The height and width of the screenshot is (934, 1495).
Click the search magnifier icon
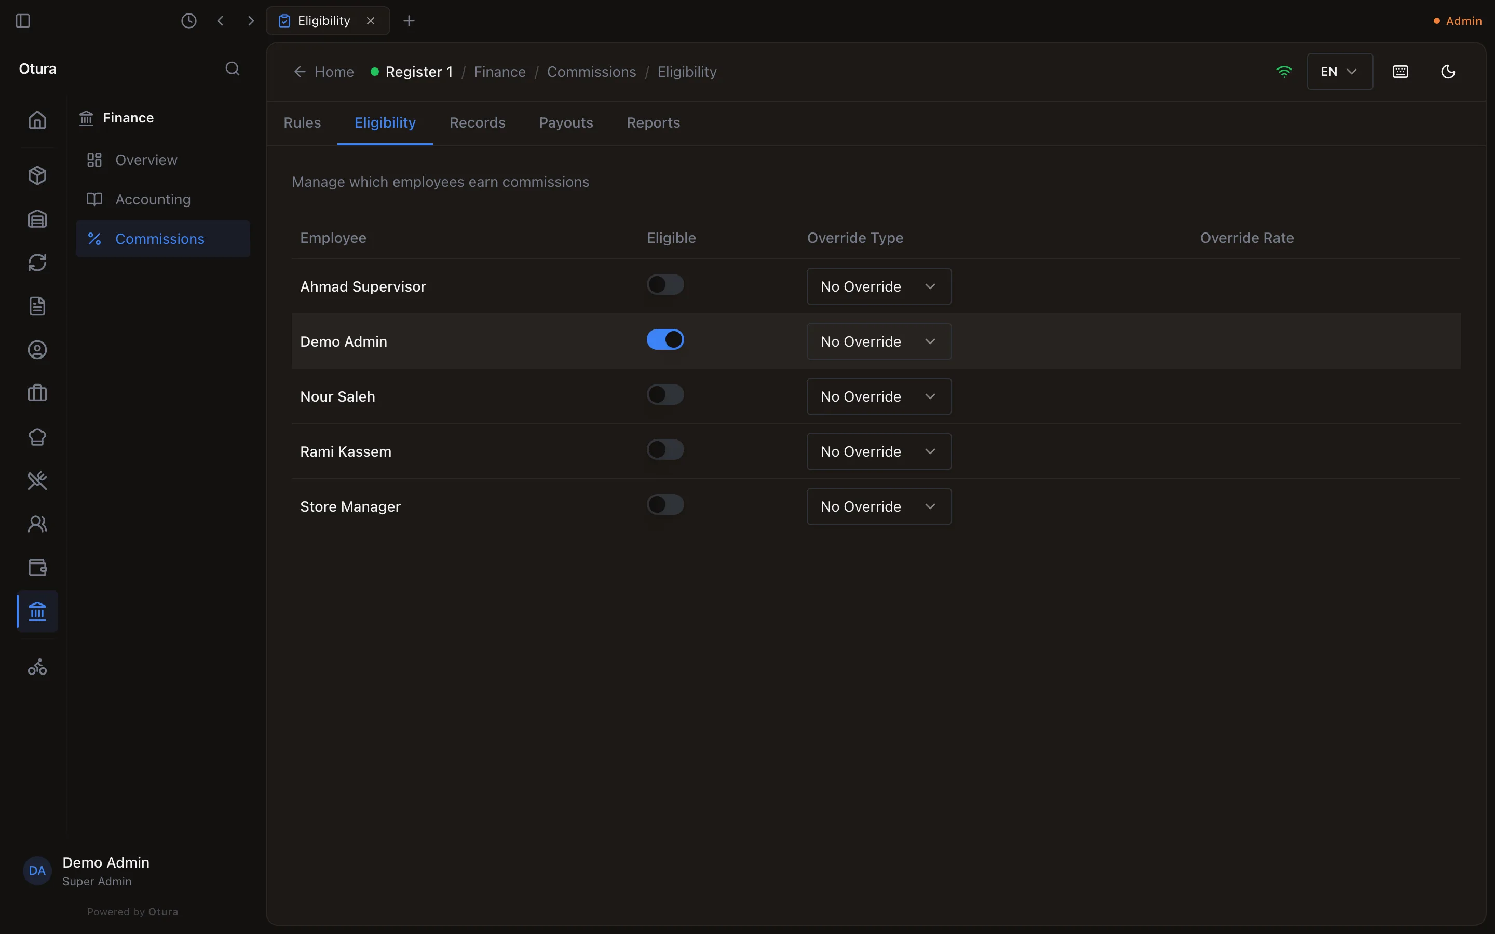(x=232, y=68)
